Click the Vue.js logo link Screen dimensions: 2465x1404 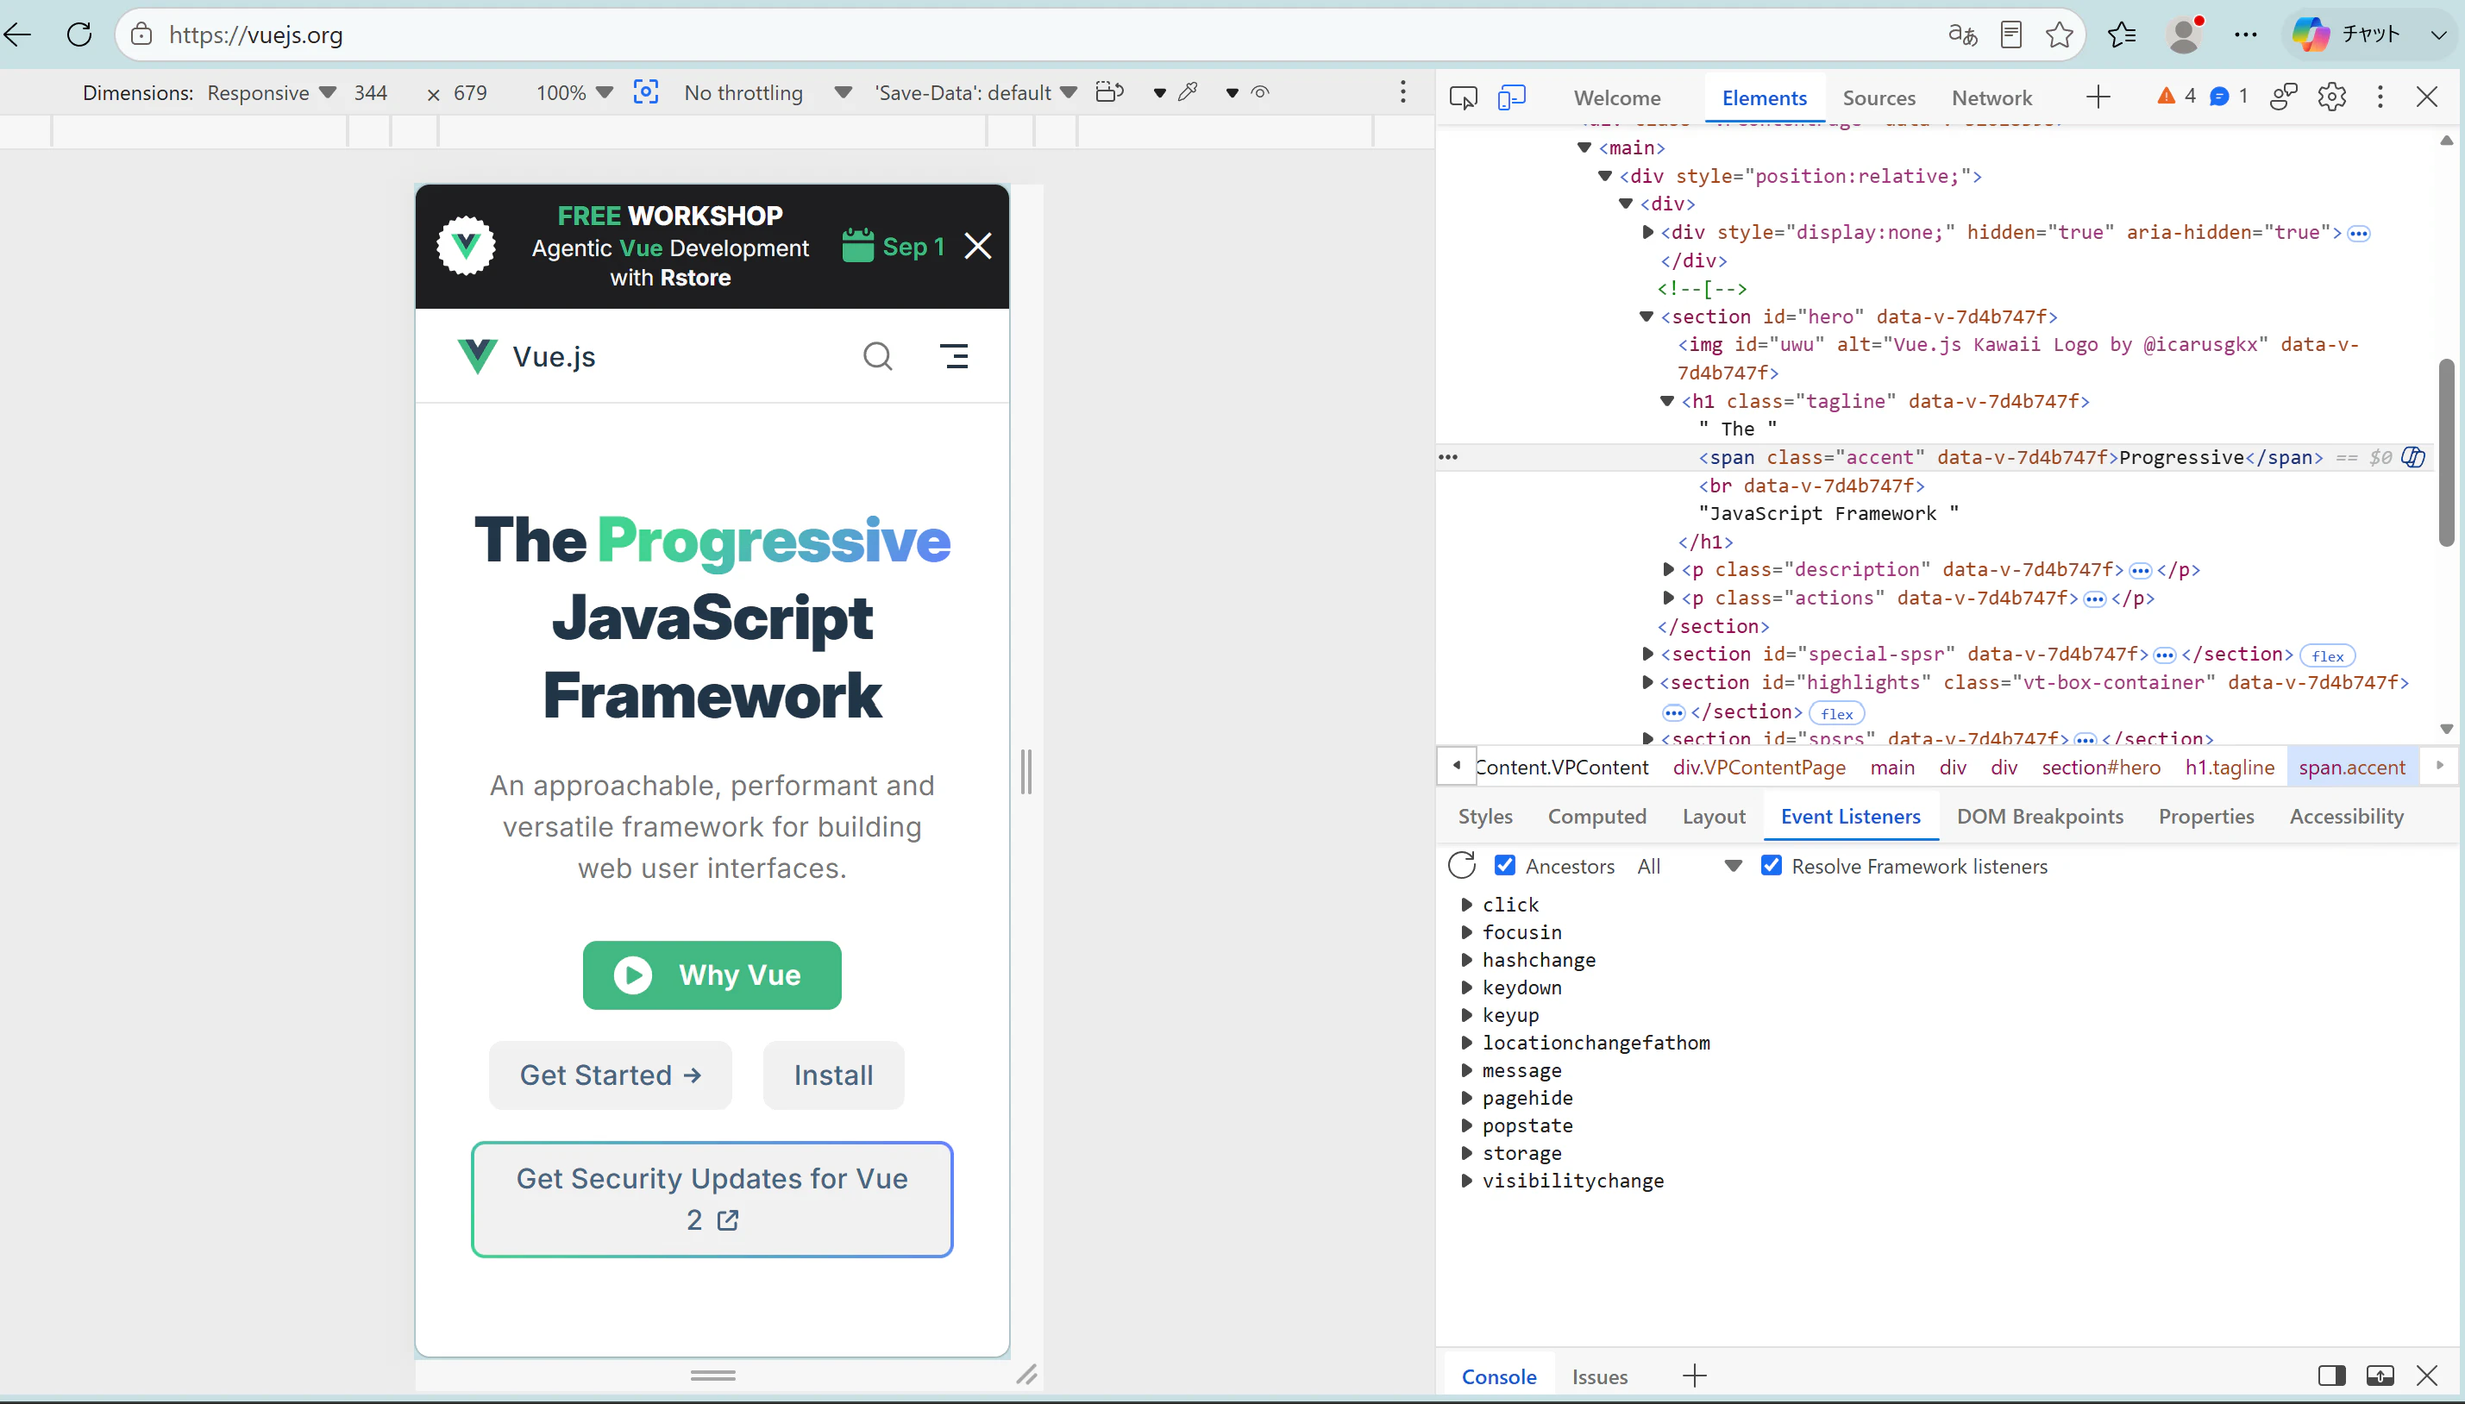(525, 356)
